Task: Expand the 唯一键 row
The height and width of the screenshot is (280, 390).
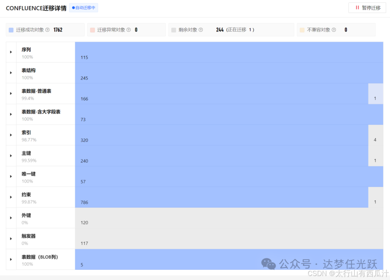Action: [x=11, y=176]
